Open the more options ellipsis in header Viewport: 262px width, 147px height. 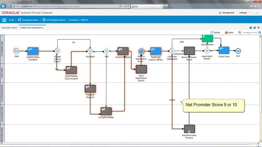[257, 13]
